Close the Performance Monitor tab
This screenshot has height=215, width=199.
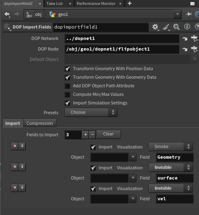(120, 4)
